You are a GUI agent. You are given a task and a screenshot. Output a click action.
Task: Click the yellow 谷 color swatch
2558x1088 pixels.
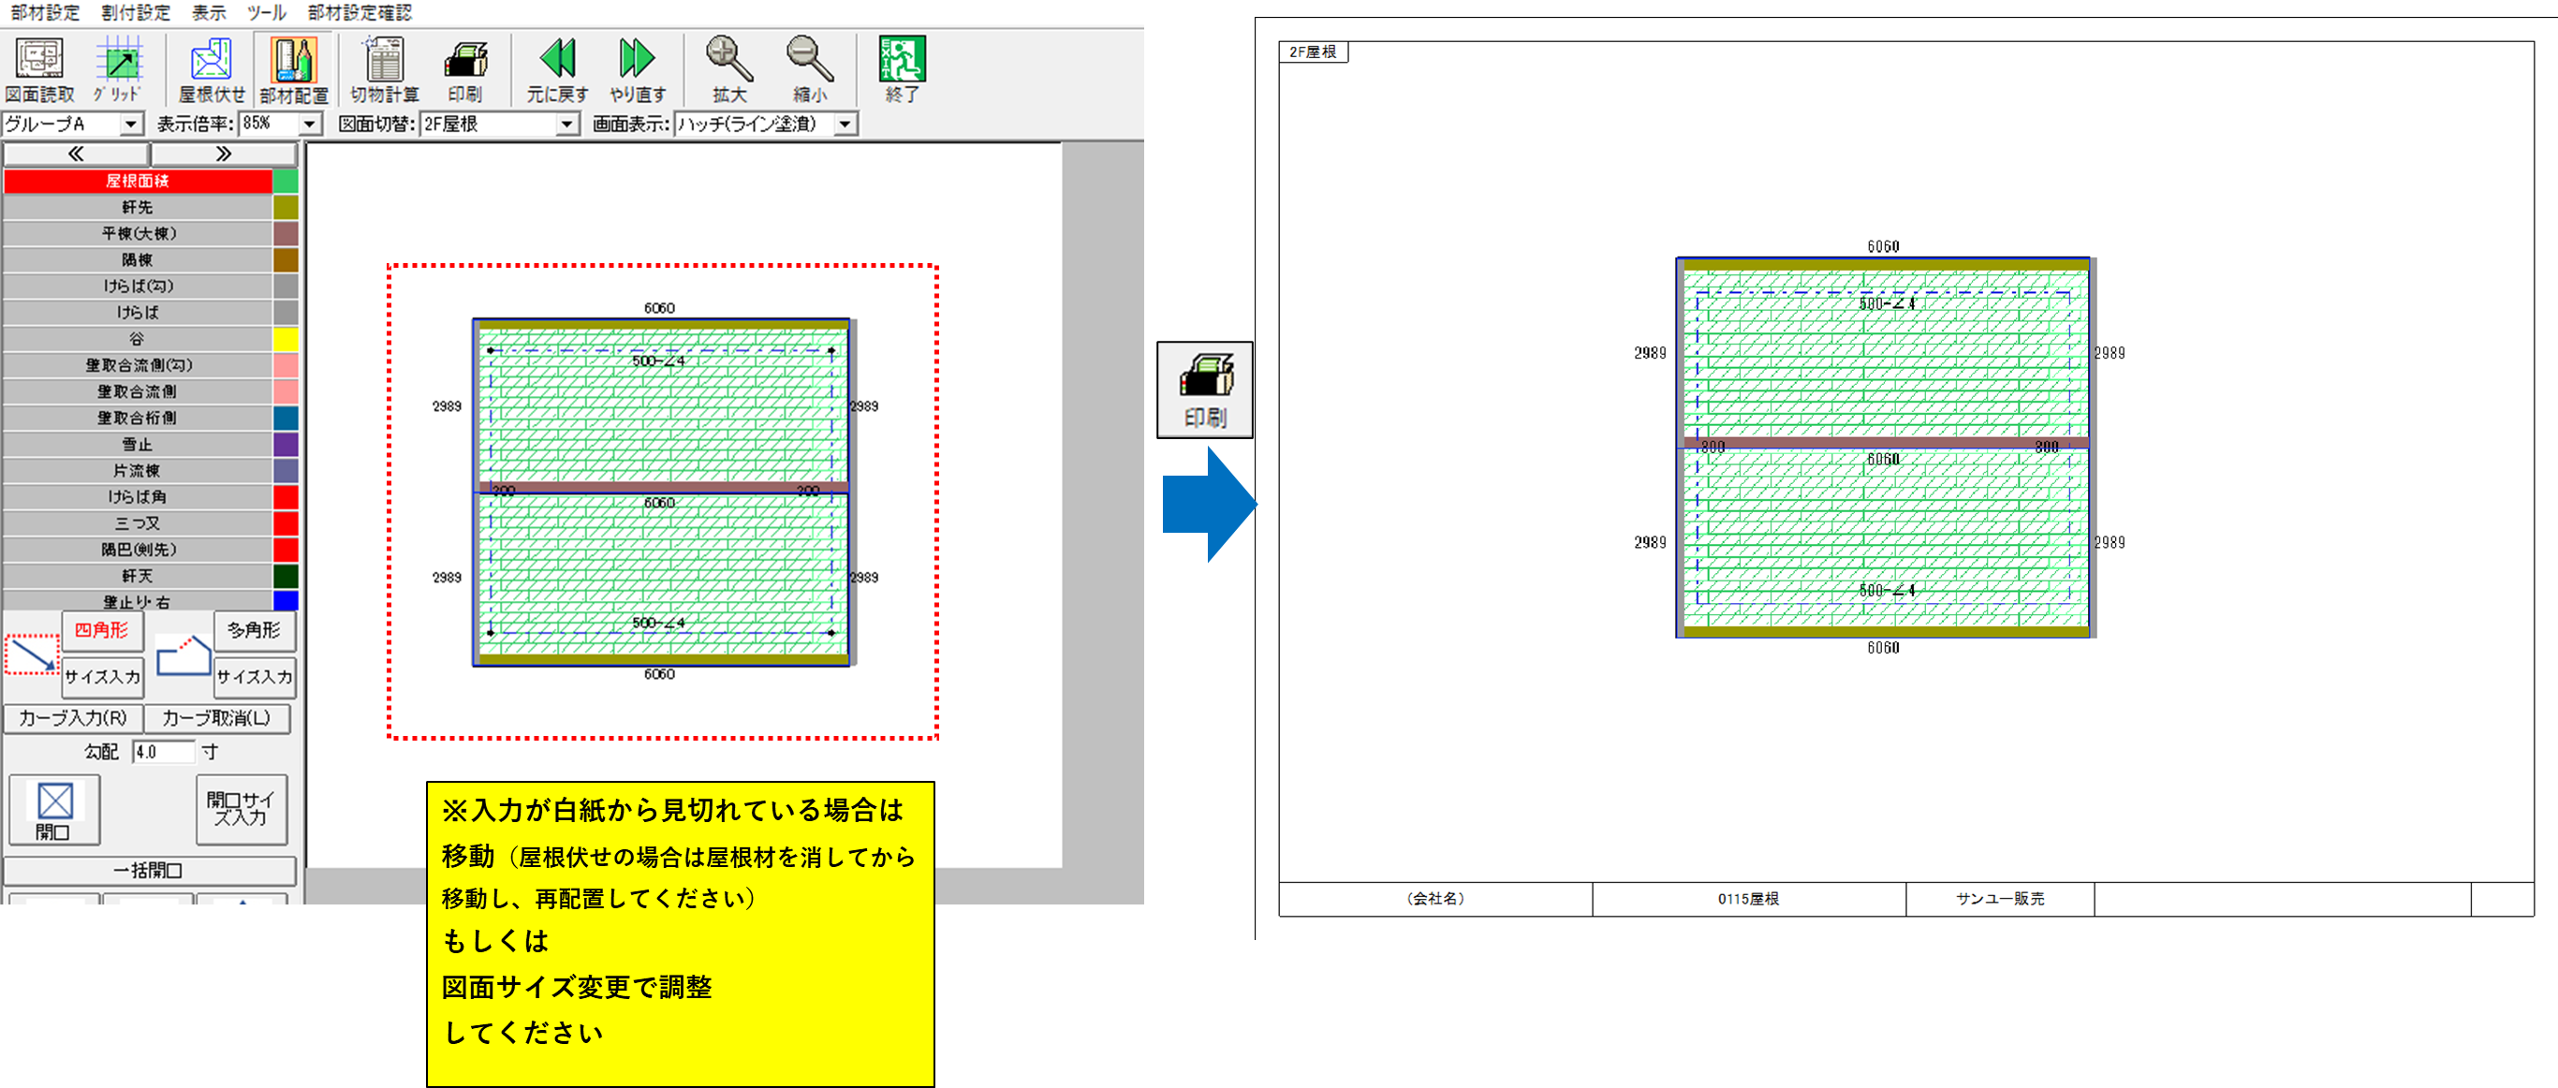[x=286, y=339]
